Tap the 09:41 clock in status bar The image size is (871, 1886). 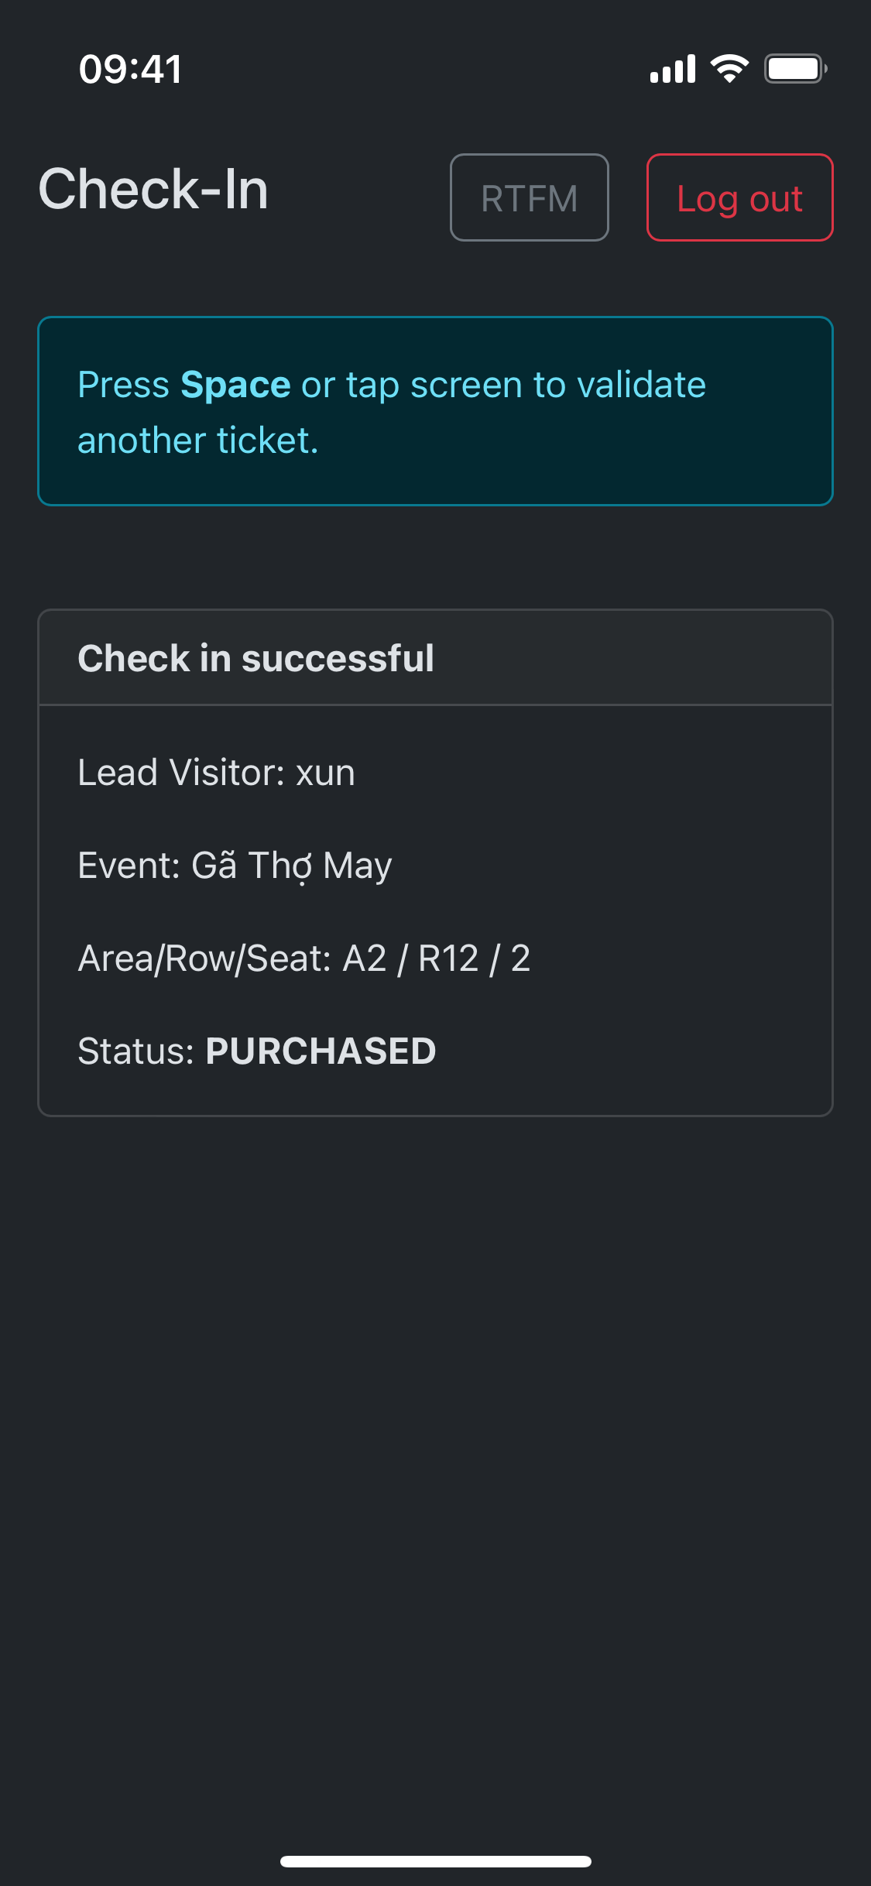click(x=130, y=69)
